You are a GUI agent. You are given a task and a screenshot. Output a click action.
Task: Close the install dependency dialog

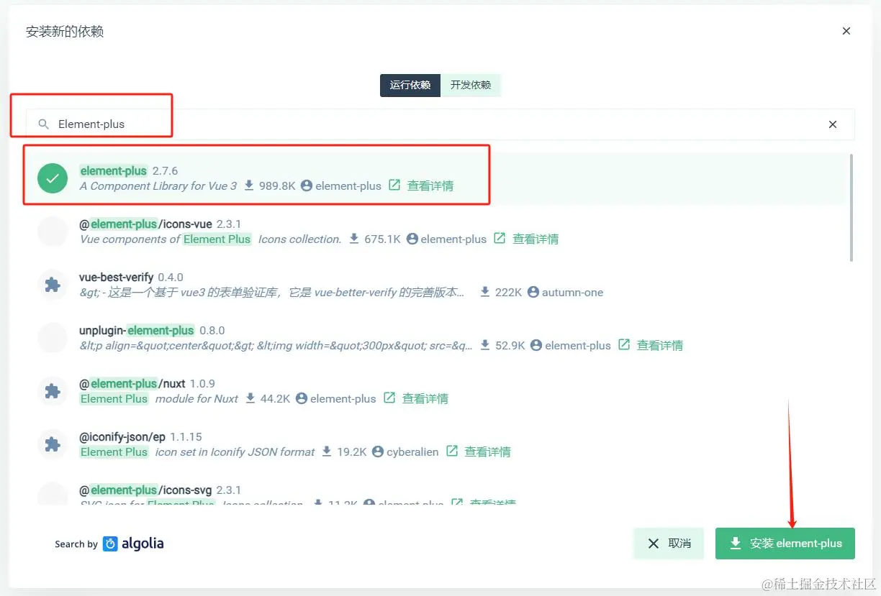click(x=846, y=31)
